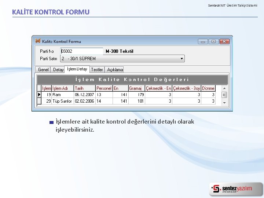Open the Açıklama tab
The height and width of the screenshot is (198, 264).
[x=115, y=70]
